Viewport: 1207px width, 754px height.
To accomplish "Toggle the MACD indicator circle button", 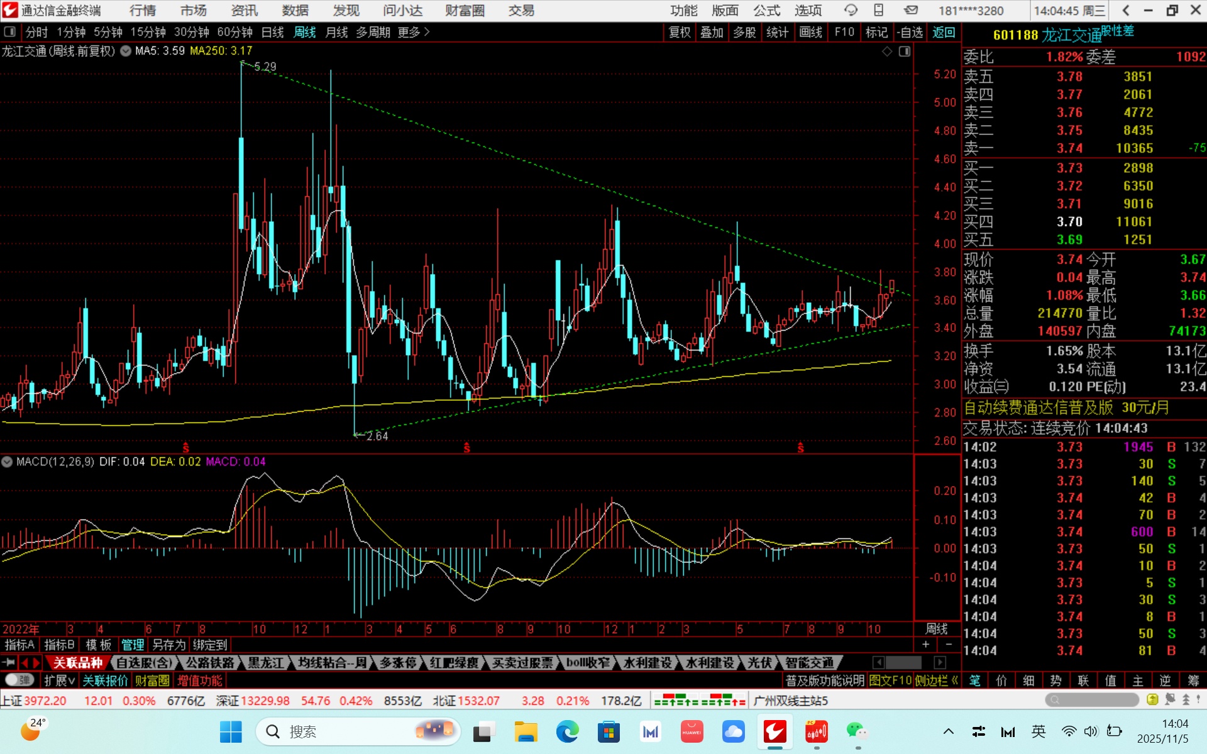I will click(x=7, y=462).
